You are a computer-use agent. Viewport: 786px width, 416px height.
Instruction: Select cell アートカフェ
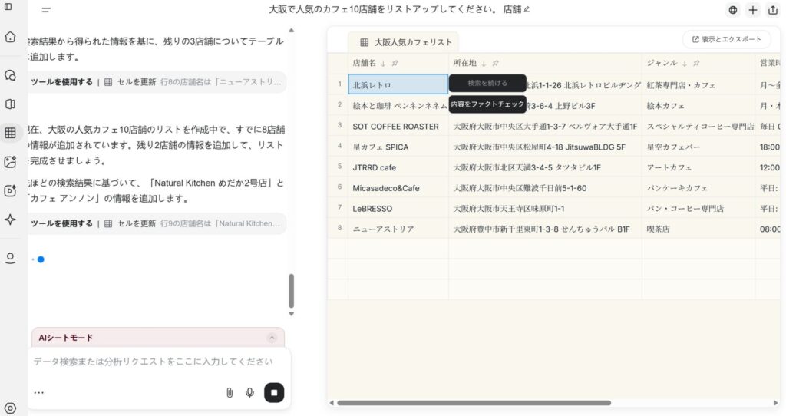click(698, 167)
